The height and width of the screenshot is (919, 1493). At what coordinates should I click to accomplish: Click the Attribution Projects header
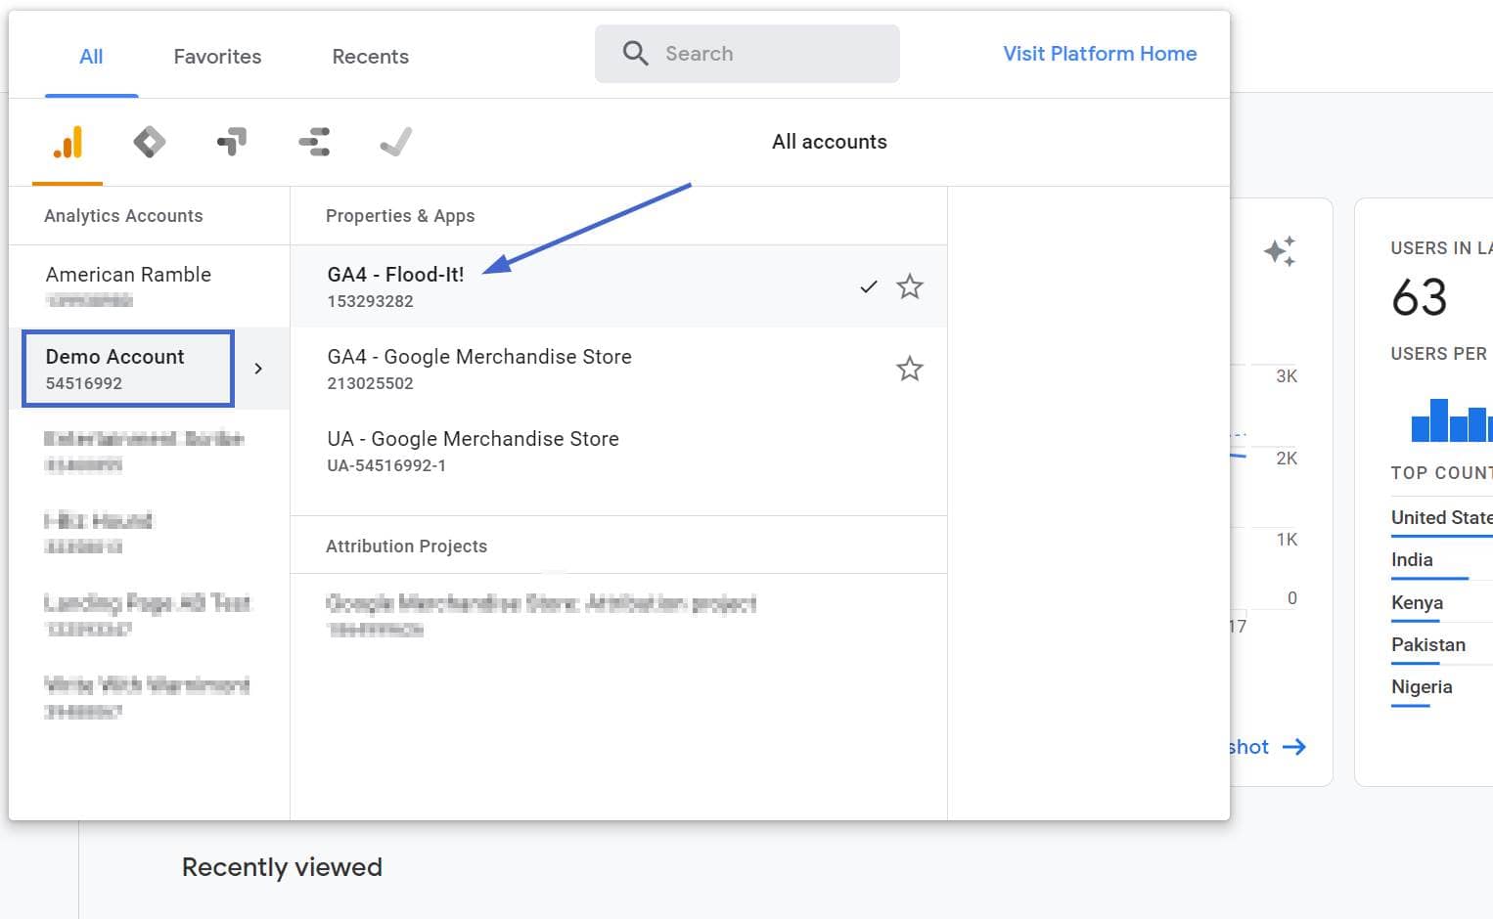tap(406, 547)
